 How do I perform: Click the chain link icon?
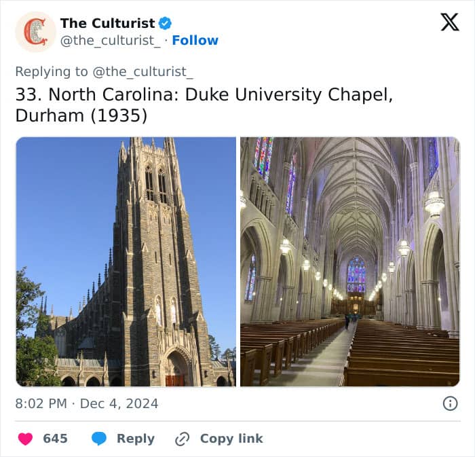(x=182, y=439)
